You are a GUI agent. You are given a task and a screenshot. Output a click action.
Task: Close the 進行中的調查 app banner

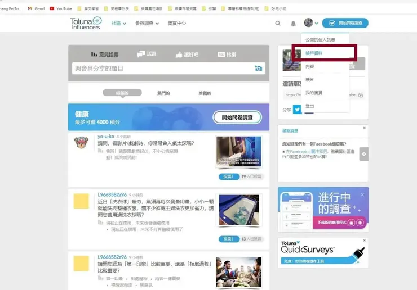coord(362,195)
